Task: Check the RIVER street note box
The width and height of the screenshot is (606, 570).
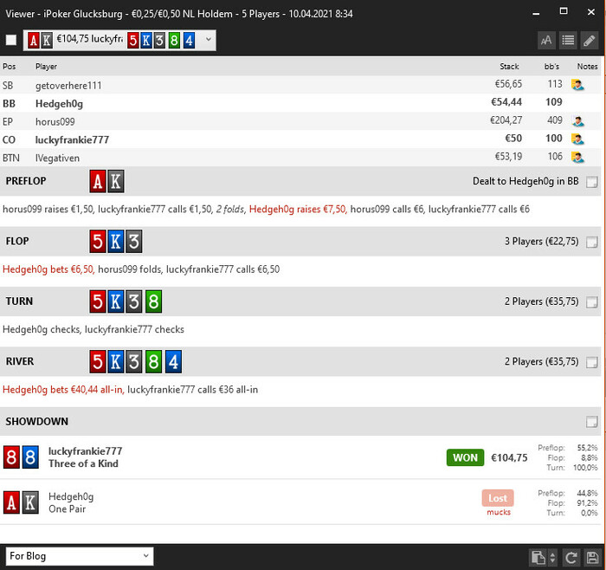Action: (591, 362)
